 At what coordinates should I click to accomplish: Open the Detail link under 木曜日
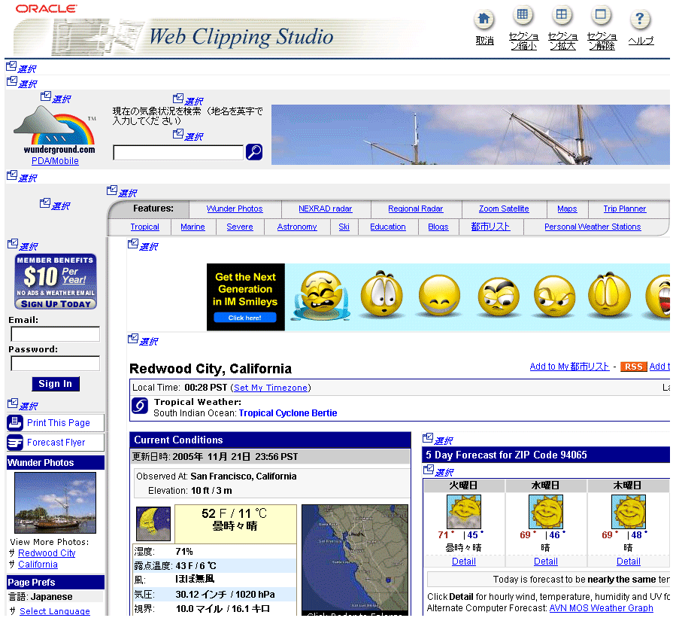coord(629,562)
